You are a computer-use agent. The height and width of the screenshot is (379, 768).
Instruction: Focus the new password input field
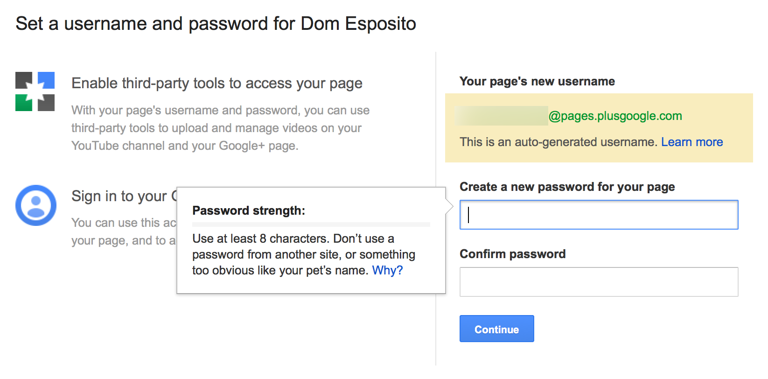(x=599, y=215)
